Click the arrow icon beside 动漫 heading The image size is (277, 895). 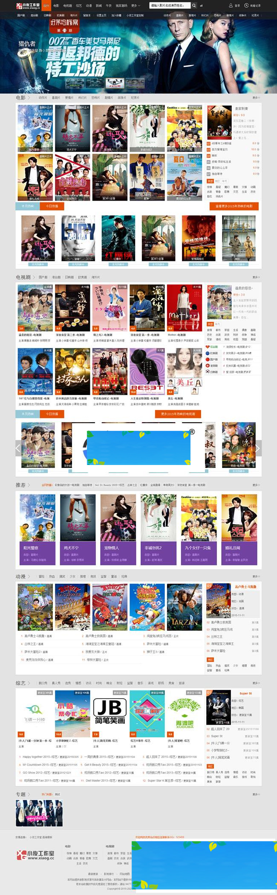pyautogui.click(x=29, y=576)
